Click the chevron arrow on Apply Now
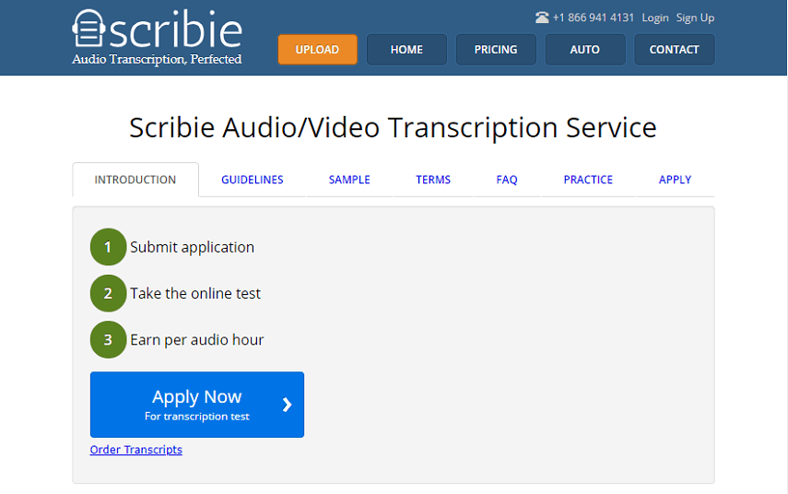Screen dimensions: 788x494 pos(287,405)
